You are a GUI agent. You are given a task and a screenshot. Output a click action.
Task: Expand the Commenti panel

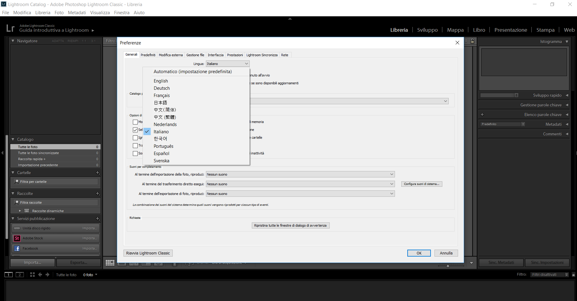[567, 134]
